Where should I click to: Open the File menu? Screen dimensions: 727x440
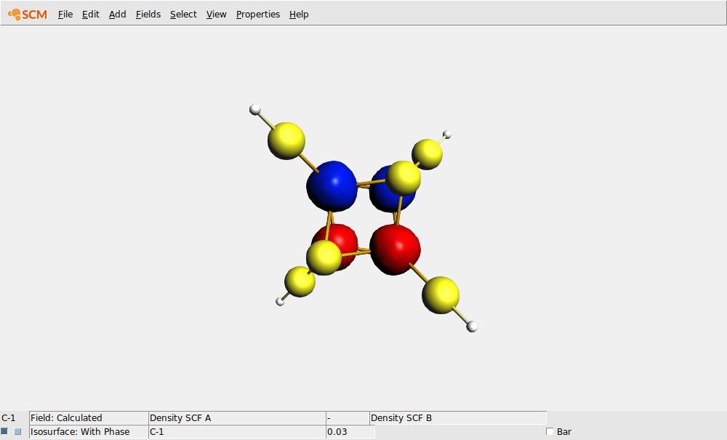click(65, 14)
